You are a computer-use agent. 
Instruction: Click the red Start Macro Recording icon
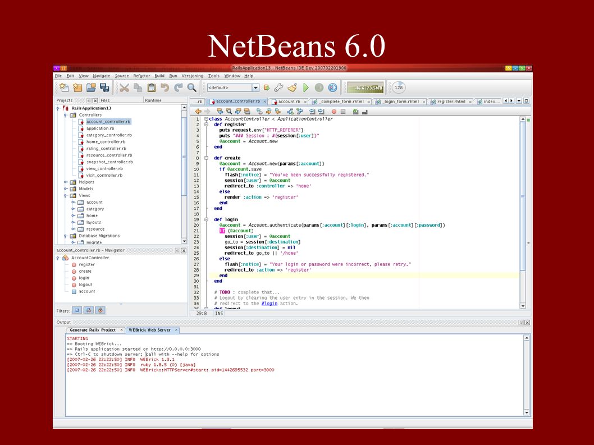coord(333,112)
